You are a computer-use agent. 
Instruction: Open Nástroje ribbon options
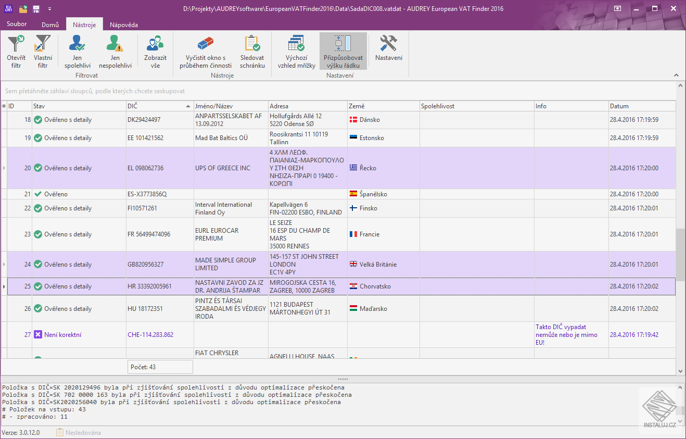[84, 23]
